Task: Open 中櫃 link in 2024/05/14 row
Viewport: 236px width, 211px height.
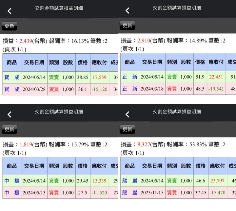Action: click(x=12, y=181)
